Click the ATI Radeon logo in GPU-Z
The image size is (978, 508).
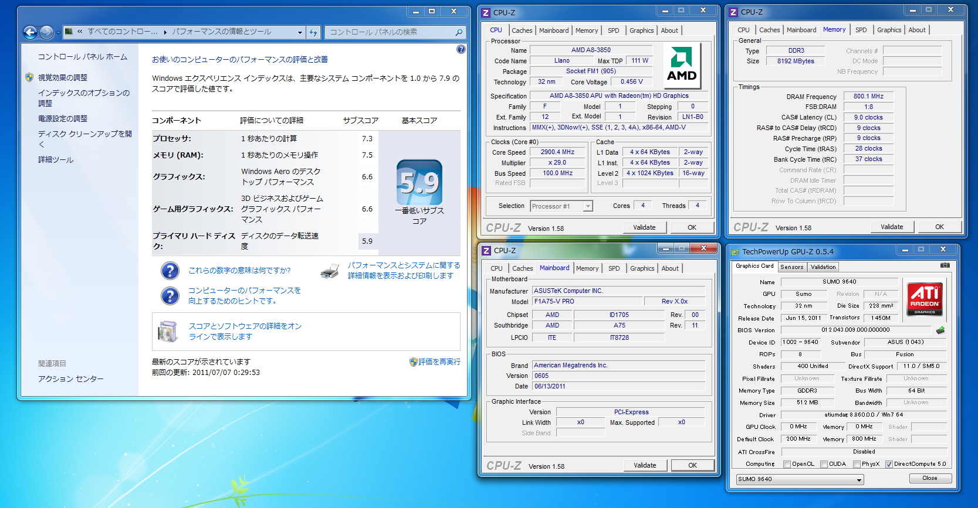[x=925, y=299]
